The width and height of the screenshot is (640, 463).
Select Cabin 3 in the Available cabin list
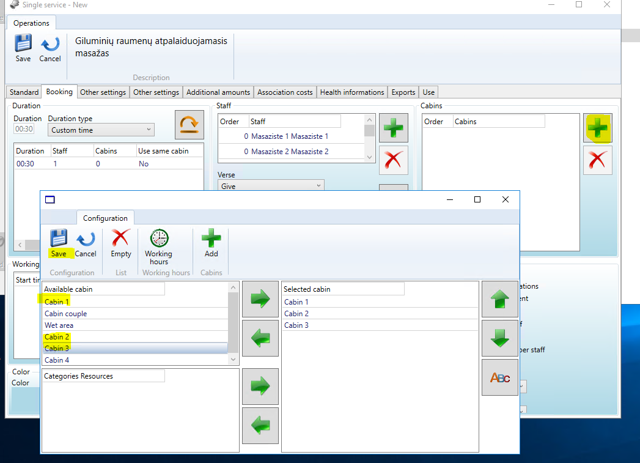[136, 348]
